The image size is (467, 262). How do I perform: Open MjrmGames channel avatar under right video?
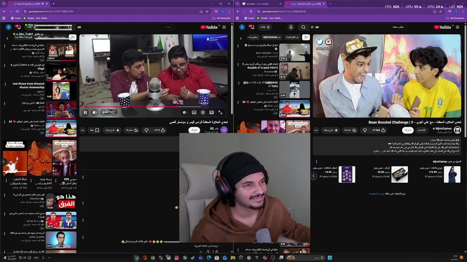click(x=458, y=130)
